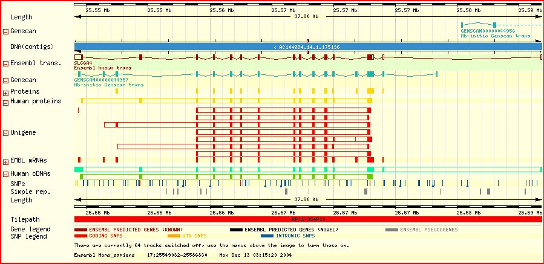544x264 pixels.
Task: Open the SLC6A4 gene label
Action: click(82, 63)
